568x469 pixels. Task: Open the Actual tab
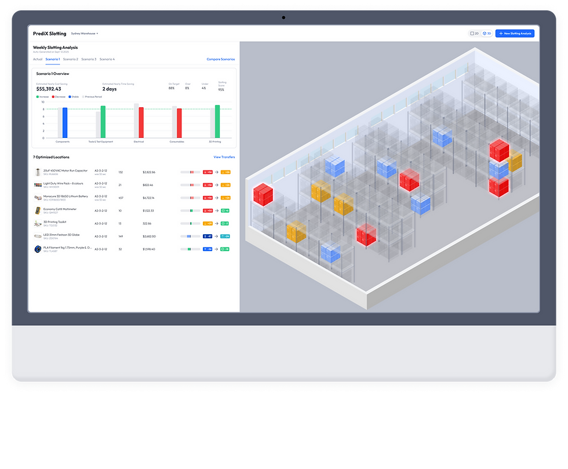point(38,59)
